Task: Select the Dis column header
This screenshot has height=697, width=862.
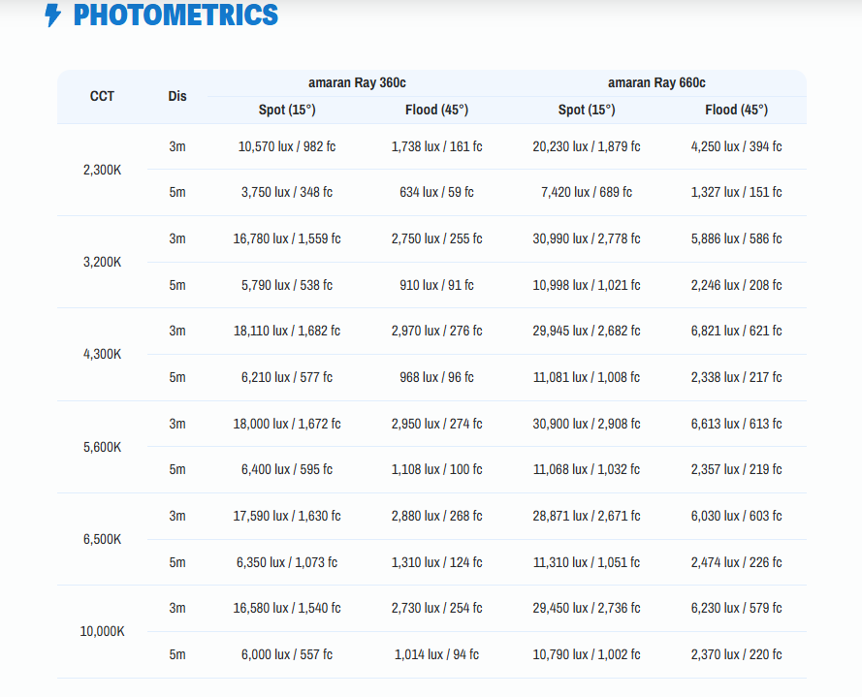Action: pos(177,96)
